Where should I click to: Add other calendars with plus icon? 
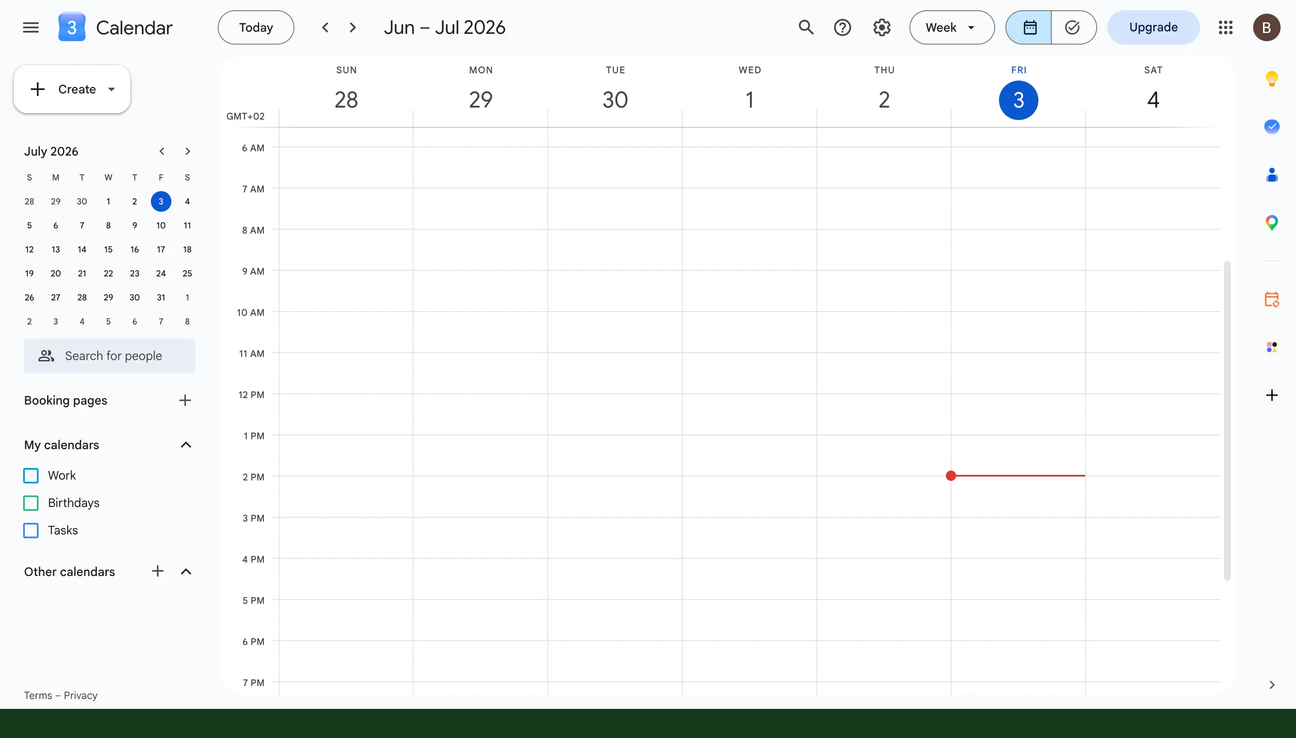pyautogui.click(x=158, y=571)
